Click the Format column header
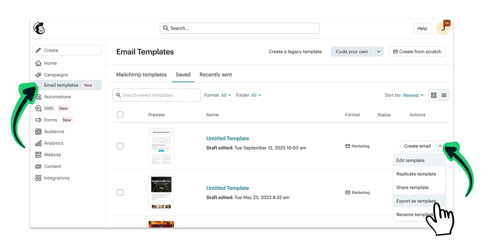Screen dimensions: 483x252 [353, 115]
